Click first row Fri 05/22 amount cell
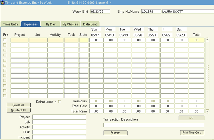 [x=167, y=40]
